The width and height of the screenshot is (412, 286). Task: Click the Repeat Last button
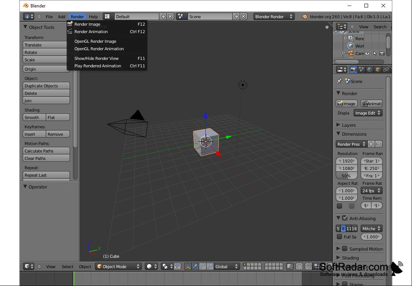(46, 175)
